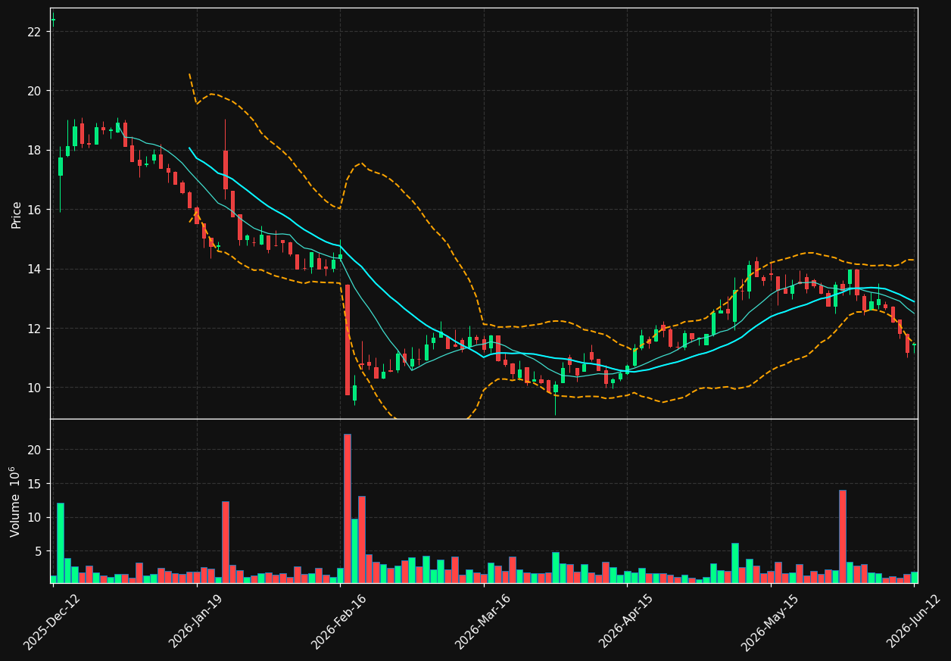Click the 2026-Jun-12 date label
This screenshot has height=661, width=951.
[x=915, y=621]
